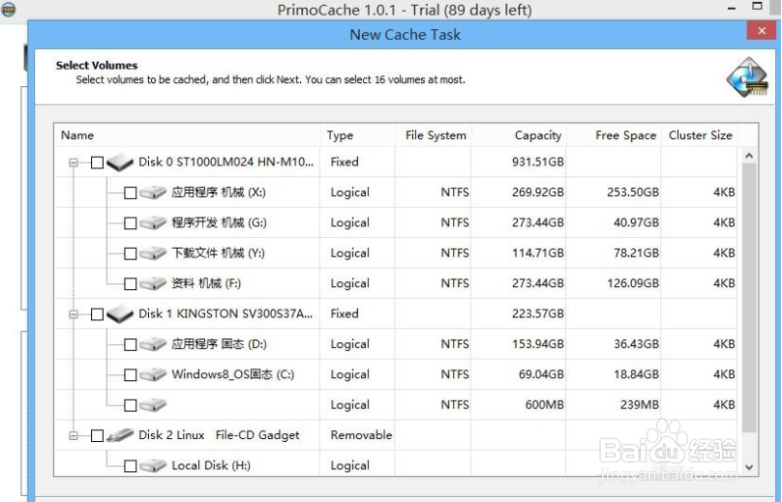782x502 pixels.
Task: Tick the checkbox for volume G:
Action: click(130, 223)
